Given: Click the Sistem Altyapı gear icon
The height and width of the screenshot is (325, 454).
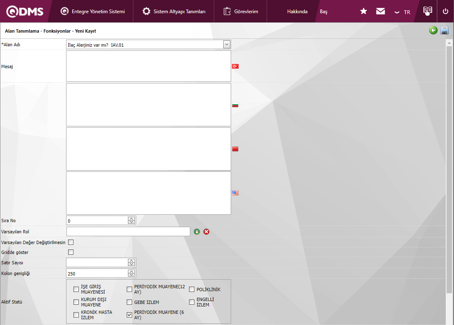Looking at the screenshot, I should point(147,11).
